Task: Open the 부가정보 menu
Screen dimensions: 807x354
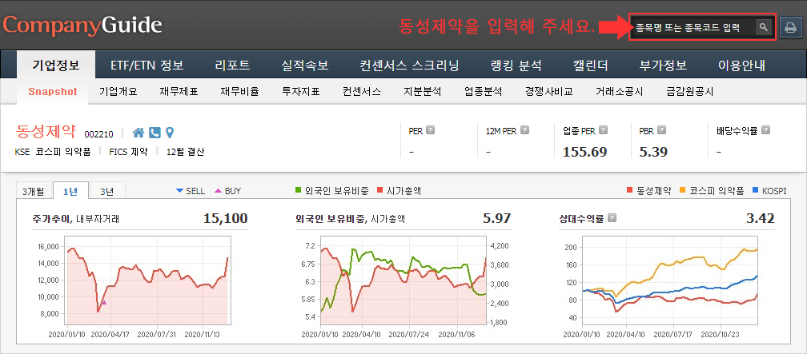Action: [663, 66]
